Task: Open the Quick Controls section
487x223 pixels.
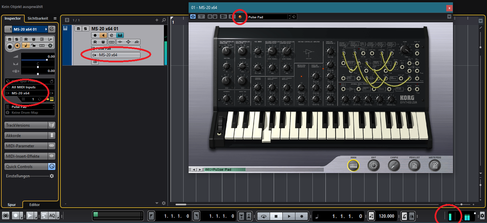Action: [x=26, y=167]
